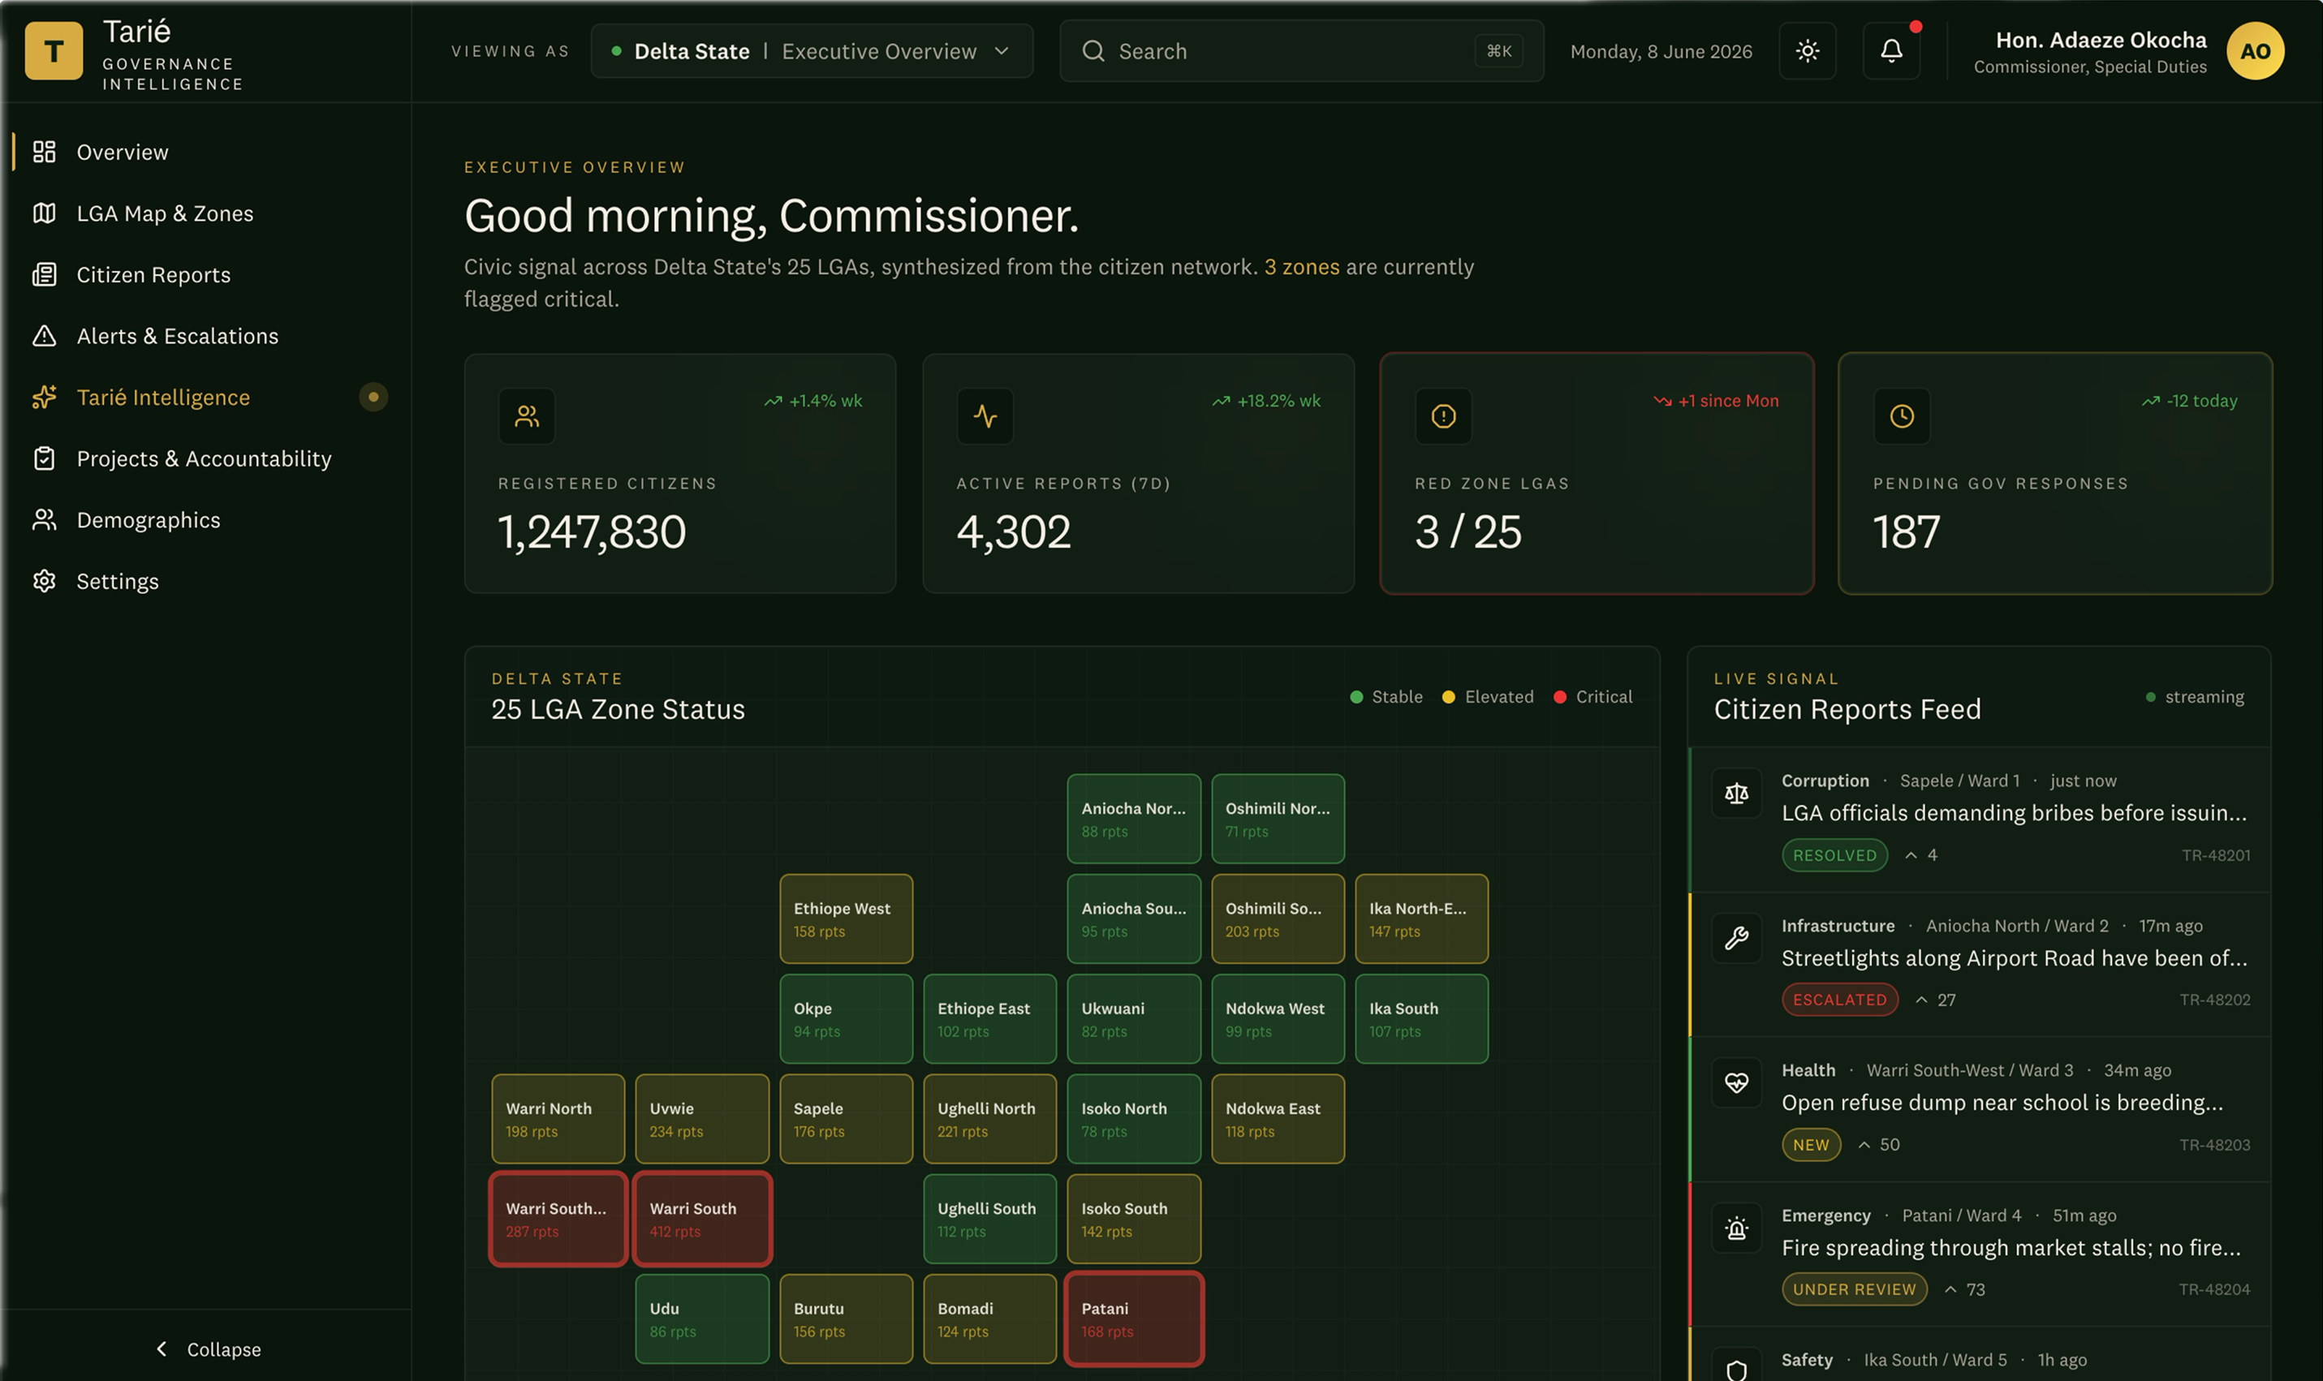2323x1381 pixels.
Task: Click the Corruption scales icon in feed
Action: point(1737,793)
